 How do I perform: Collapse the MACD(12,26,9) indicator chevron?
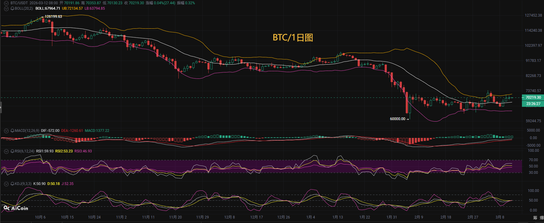6,131
